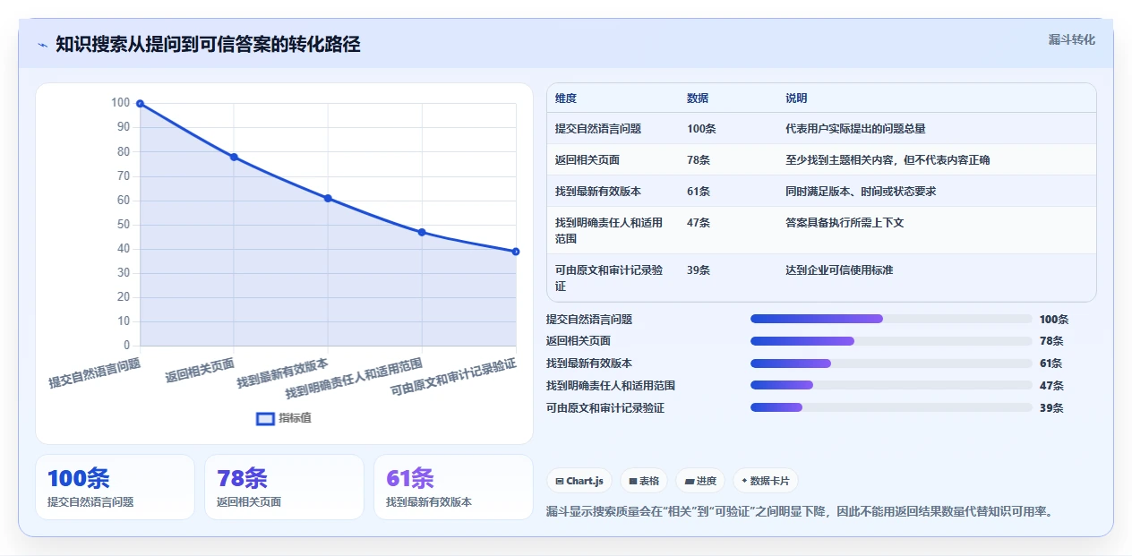1132x556 pixels.
Task: Click the page title 知识搜索从提问到可信答案的转化路径
Action: [208, 44]
